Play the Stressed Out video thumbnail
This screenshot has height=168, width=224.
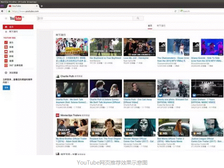coord(173,88)
